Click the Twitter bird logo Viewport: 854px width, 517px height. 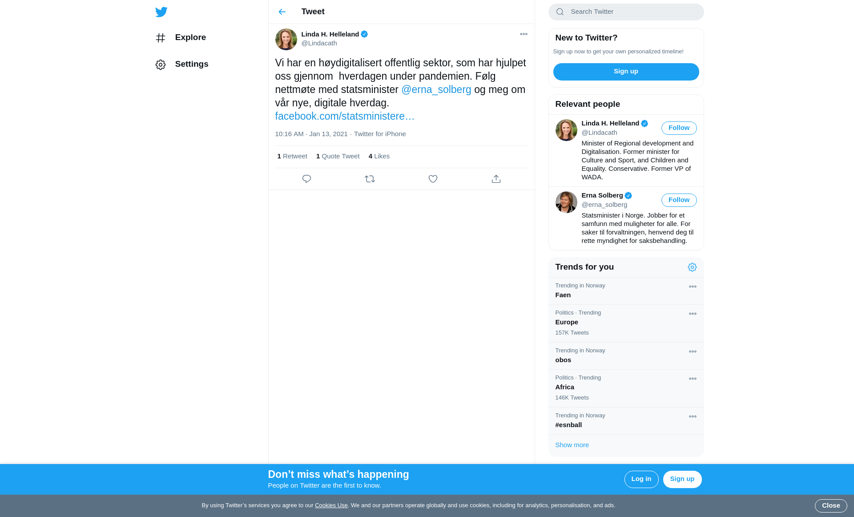161,12
